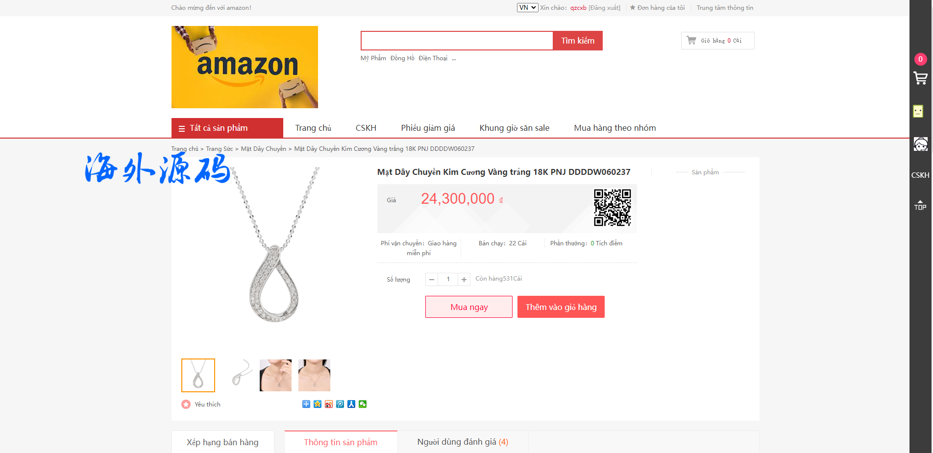Share product via WeChat icon
The image size is (933, 453).
(x=363, y=404)
